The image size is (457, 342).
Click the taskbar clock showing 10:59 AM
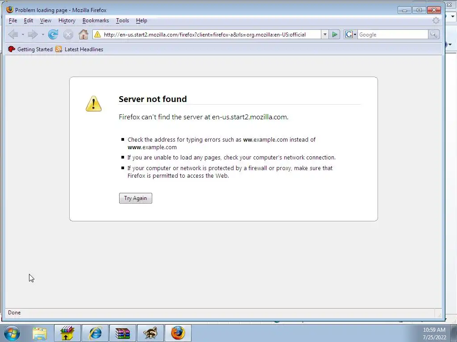pyautogui.click(x=434, y=330)
